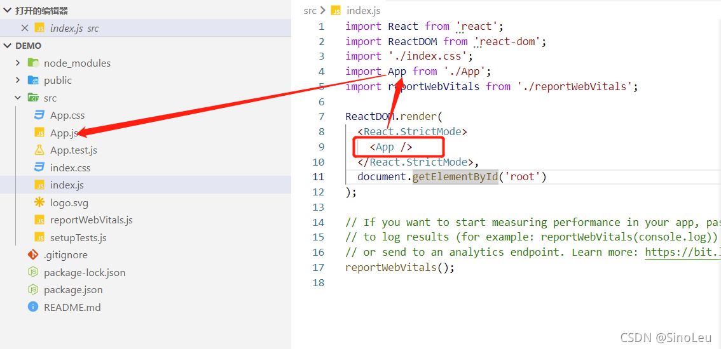Screen dimensions: 721x349
Task: Open .gitignore in the explorer
Action: pyautogui.click(x=65, y=255)
